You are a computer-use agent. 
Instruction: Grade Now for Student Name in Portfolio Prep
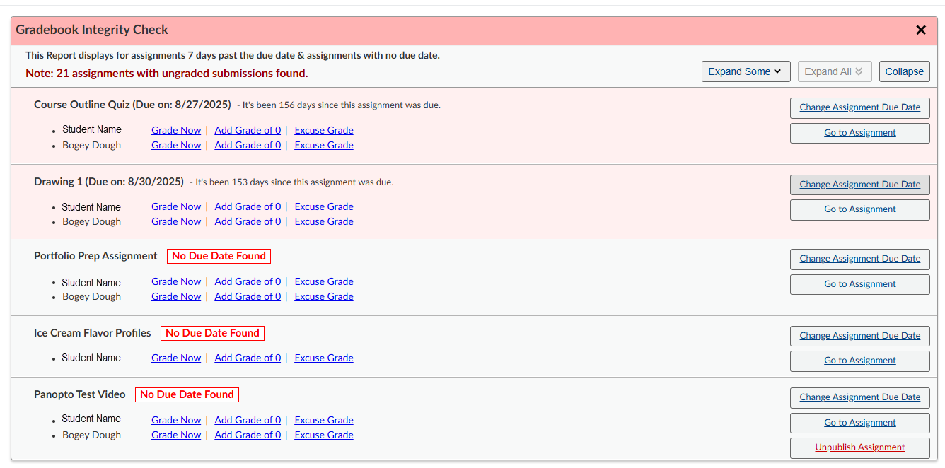(x=176, y=281)
